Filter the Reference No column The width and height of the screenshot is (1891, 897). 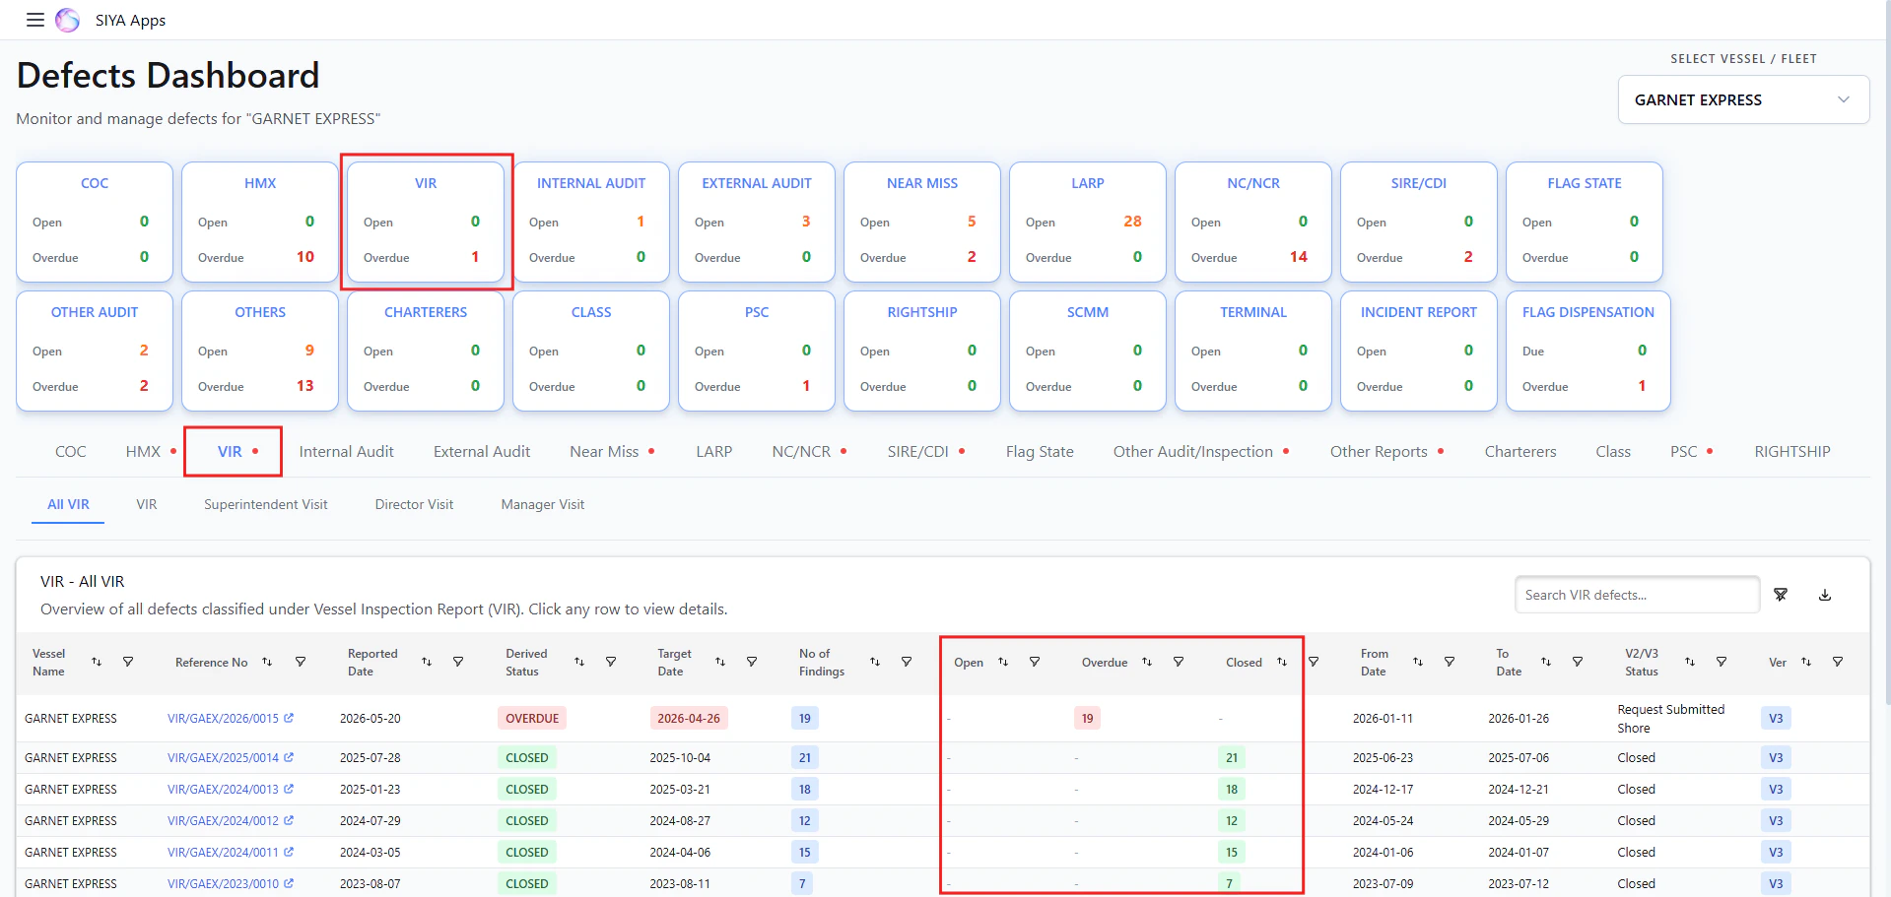point(301,662)
